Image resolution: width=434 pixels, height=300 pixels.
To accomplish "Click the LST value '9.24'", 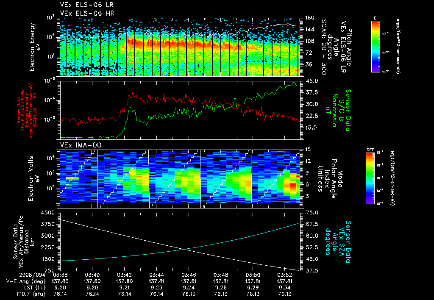I will point(189,288).
